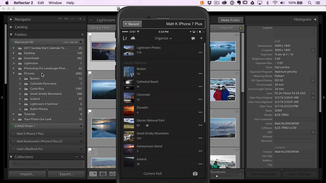The height and width of the screenshot is (183, 326).
Task: Remove collection with Collections minus icon
Action: (77, 157)
